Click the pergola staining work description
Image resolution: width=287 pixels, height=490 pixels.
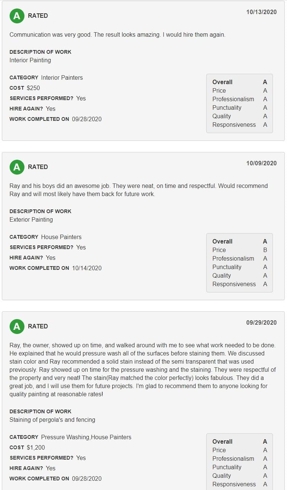point(52,420)
